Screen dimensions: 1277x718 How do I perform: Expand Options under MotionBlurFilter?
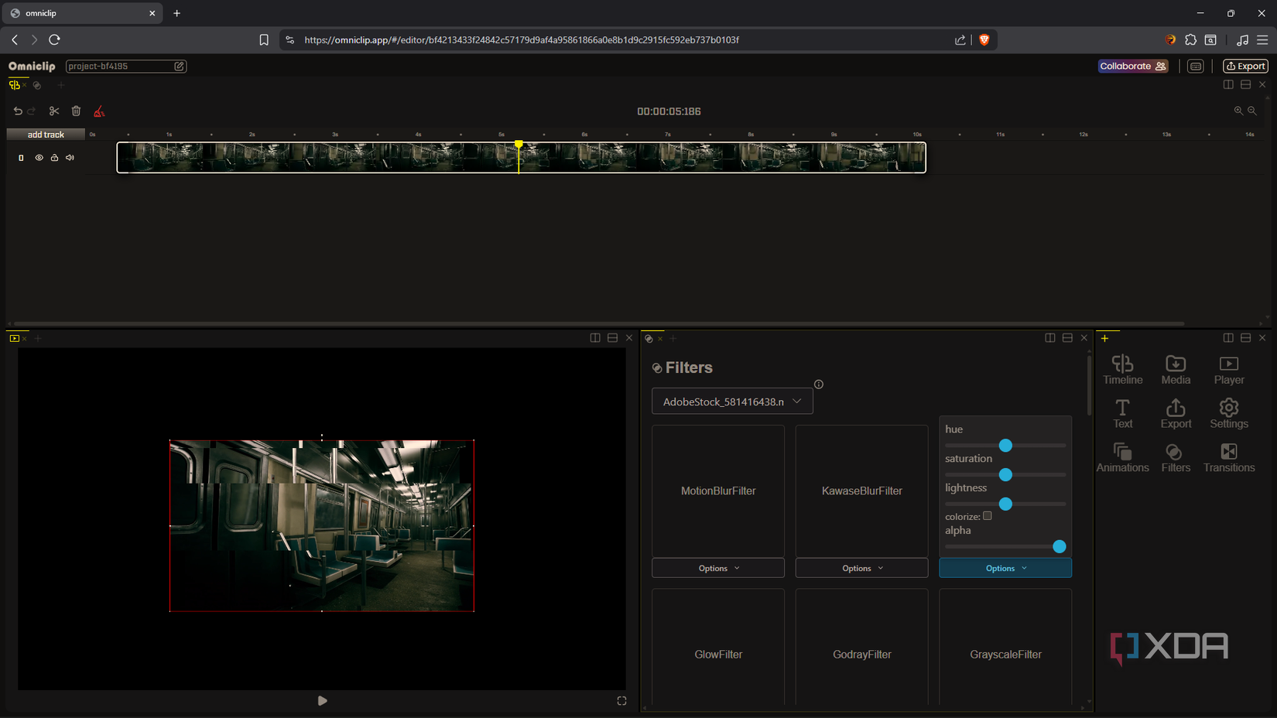point(717,567)
